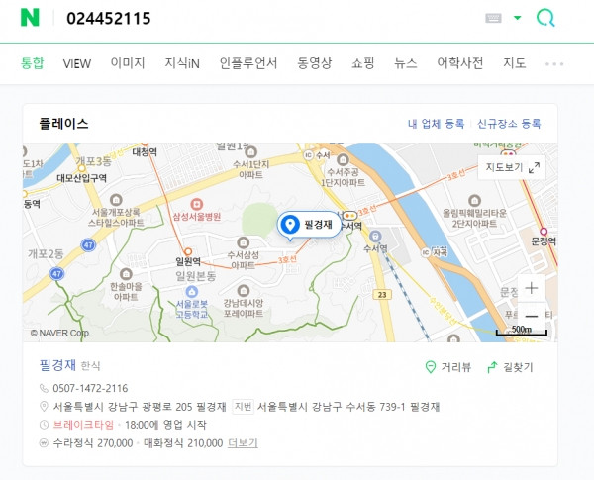The image size is (594, 480).
Task: Click 길찾기 directions button
Action: pos(510,367)
